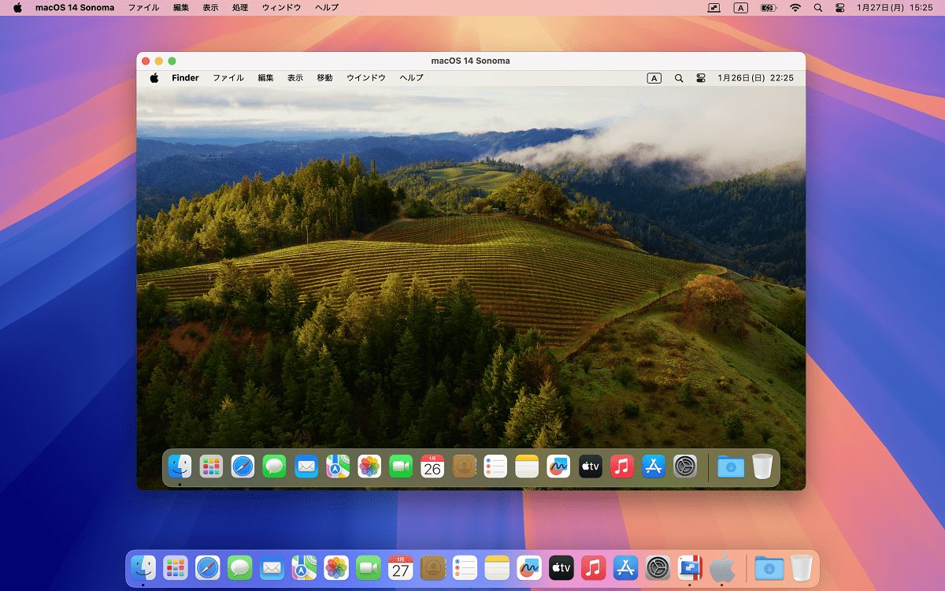This screenshot has width=945, height=591.
Task: Click the VM window title macOS 14 Sonoma
Action: [x=471, y=61]
